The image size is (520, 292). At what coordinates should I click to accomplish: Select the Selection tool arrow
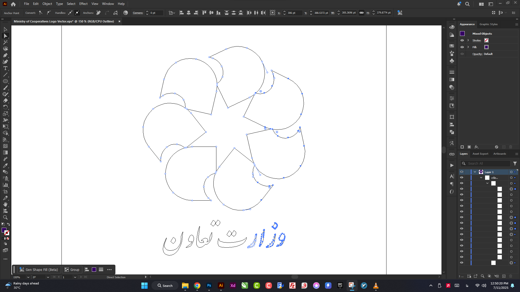pyautogui.click(x=5, y=29)
